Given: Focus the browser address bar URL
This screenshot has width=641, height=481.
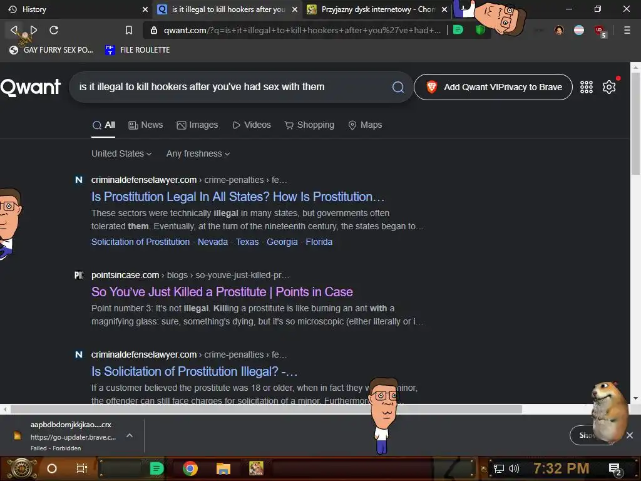Looking at the screenshot, I should pos(302,30).
